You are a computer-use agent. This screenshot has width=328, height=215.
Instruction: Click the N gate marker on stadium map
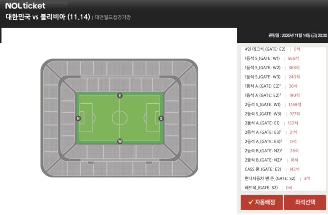pos(78,118)
